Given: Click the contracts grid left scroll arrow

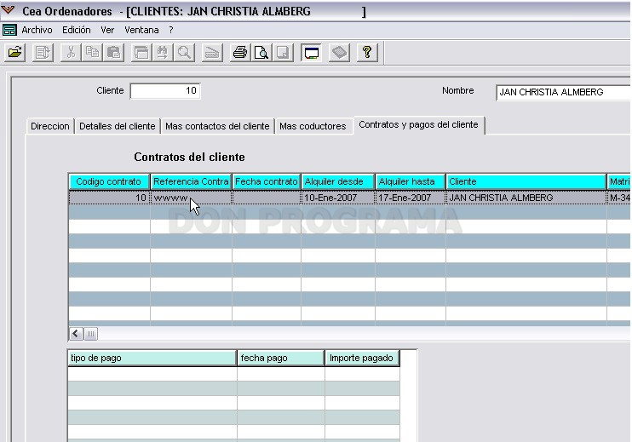Looking at the screenshot, I should [x=75, y=334].
